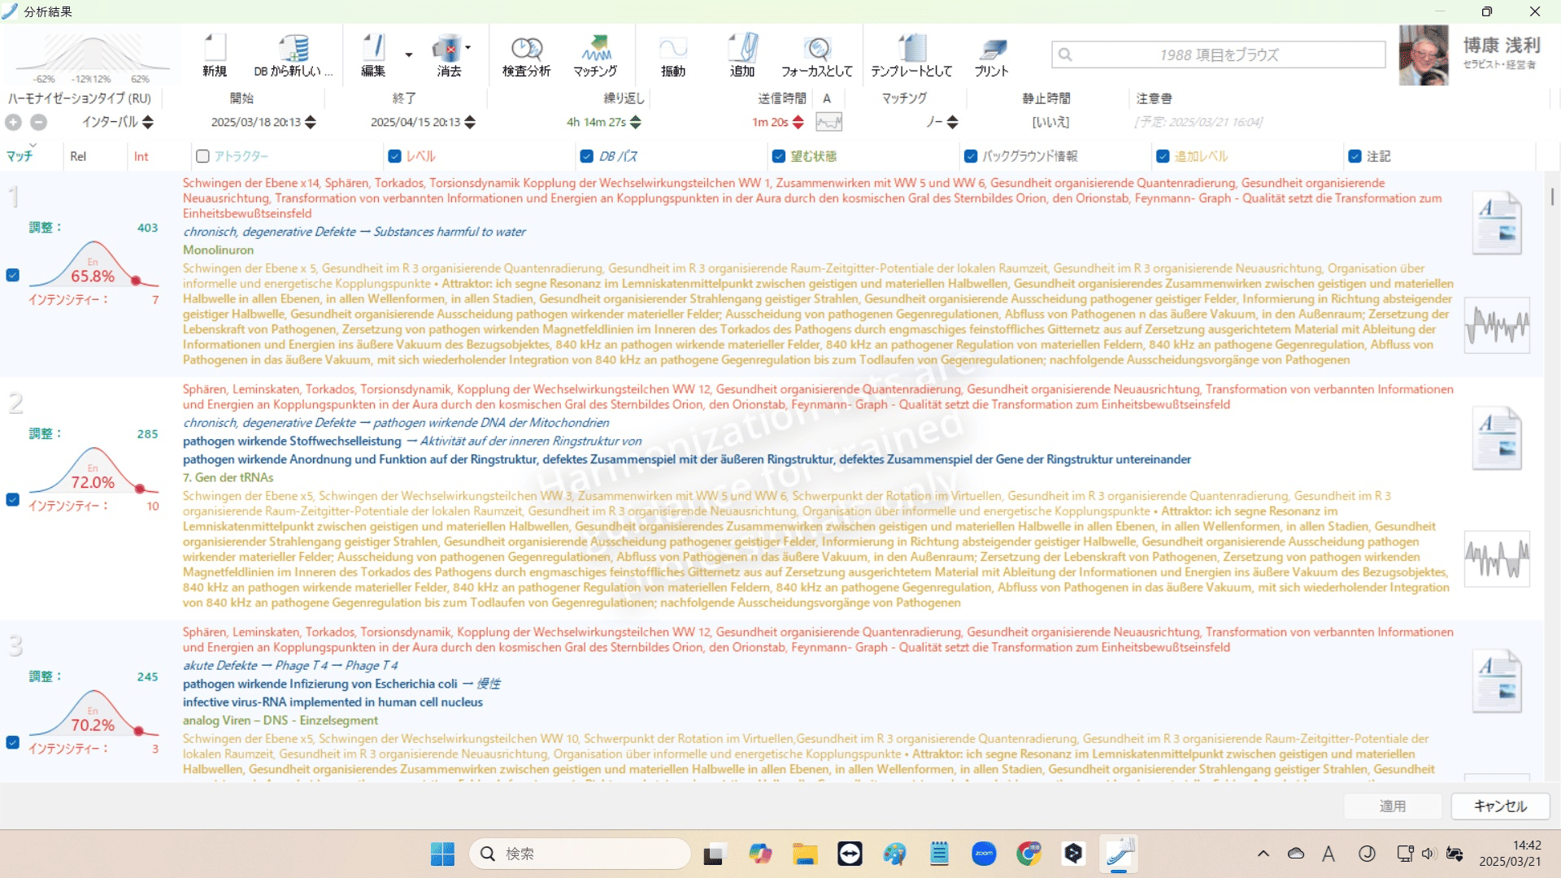
Task: Select the Int column tab
Action: pyautogui.click(x=141, y=156)
